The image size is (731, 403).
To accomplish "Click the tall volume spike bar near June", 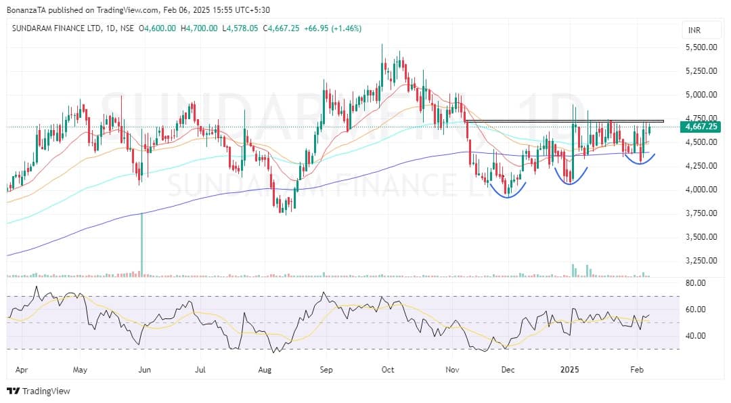I will 141,244.
